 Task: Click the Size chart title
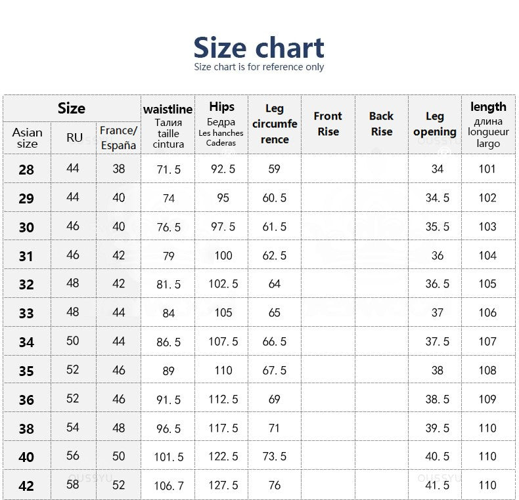(x=258, y=48)
